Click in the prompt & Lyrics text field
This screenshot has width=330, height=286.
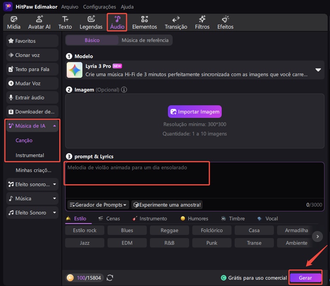pyautogui.click(x=195, y=180)
